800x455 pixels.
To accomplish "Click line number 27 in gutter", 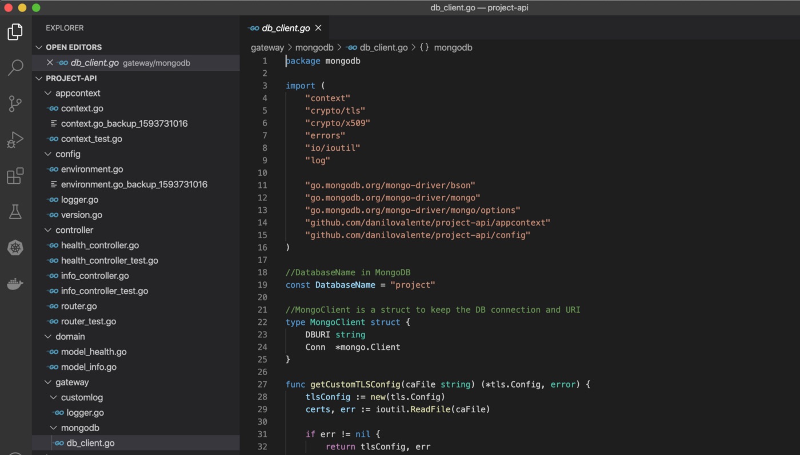I will coord(262,384).
